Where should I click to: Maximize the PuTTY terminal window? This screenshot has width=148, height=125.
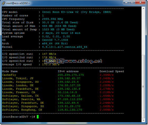[x=132, y=2]
